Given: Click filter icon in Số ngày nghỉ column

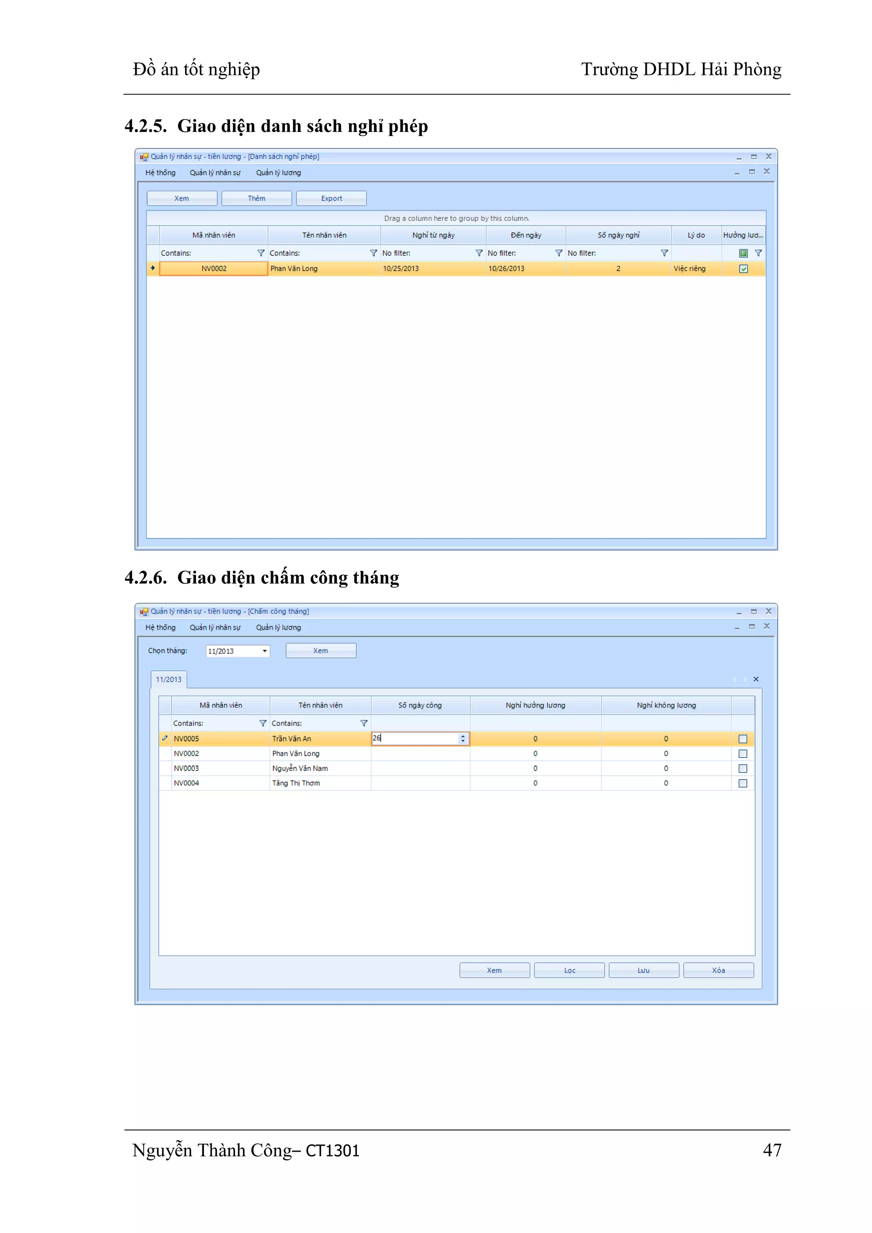Looking at the screenshot, I should point(664,253).
